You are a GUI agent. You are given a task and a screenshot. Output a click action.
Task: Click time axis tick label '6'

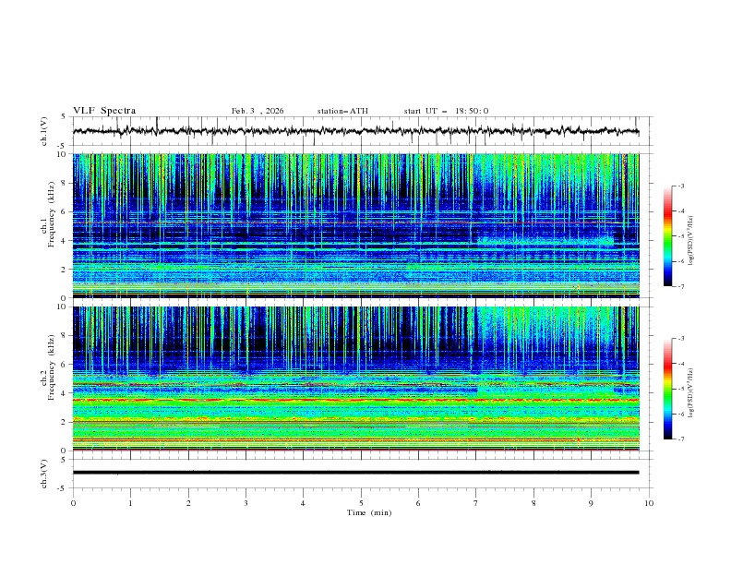tap(418, 503)
